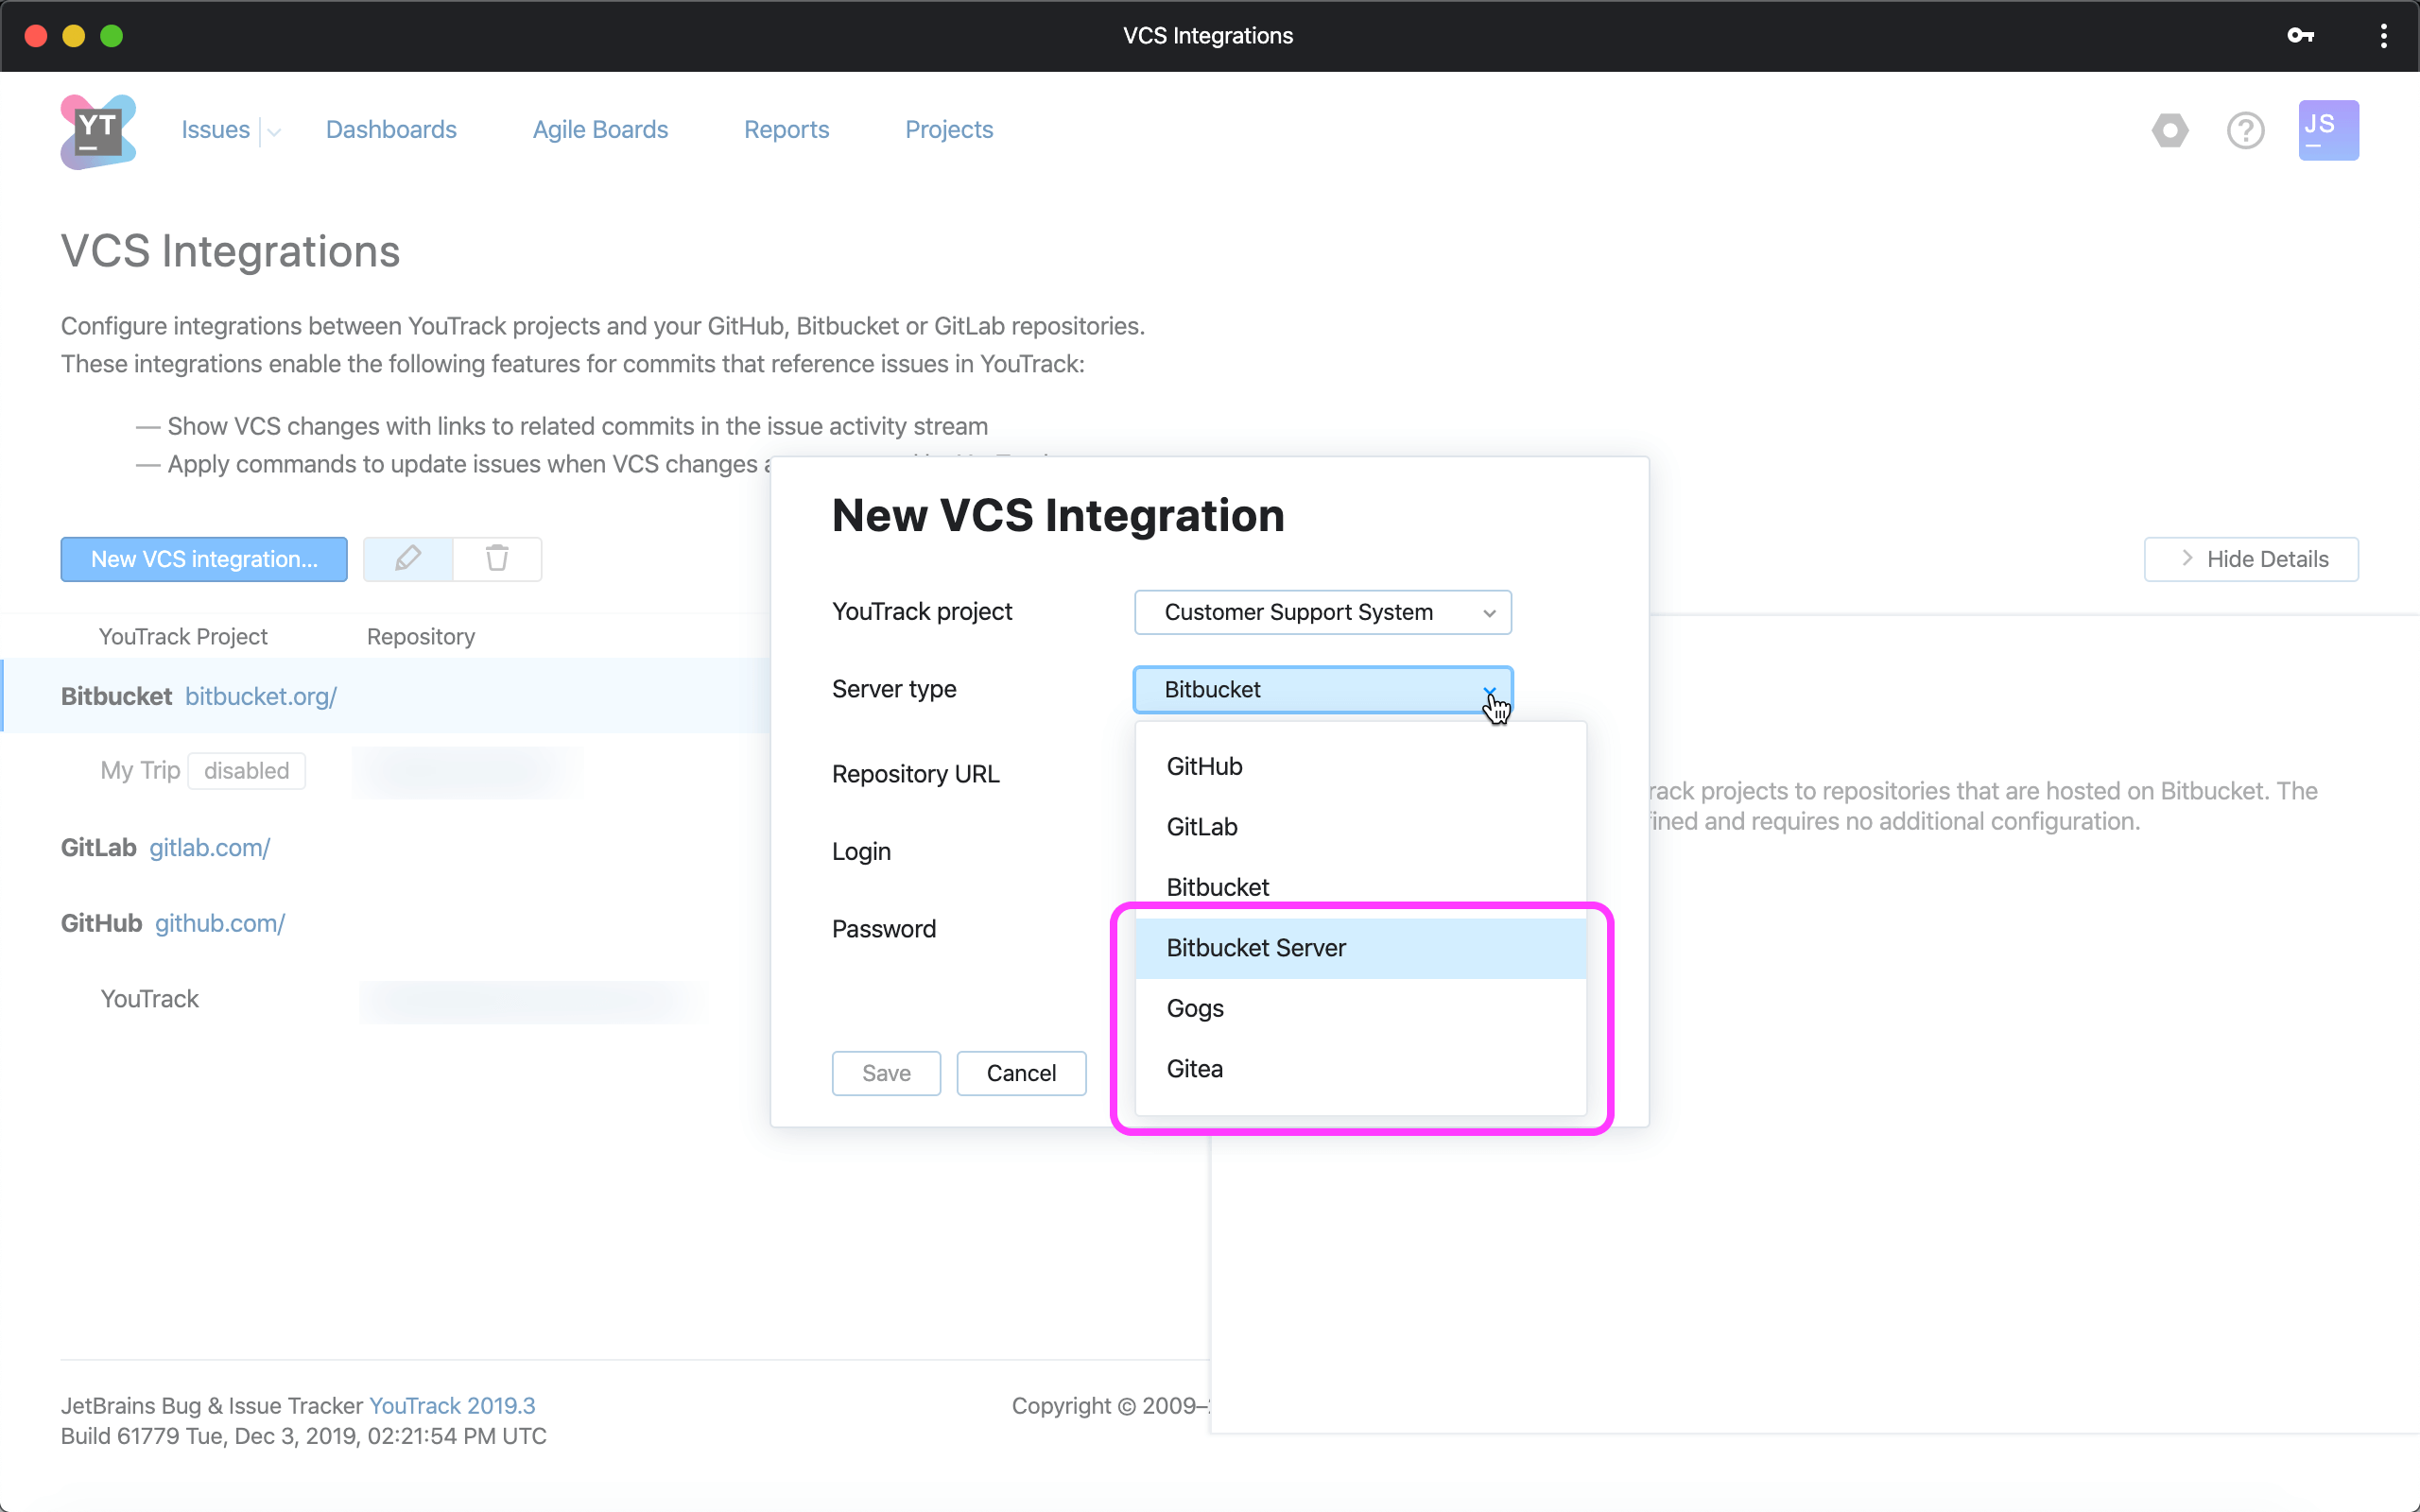Pick Gitea from the dropdown list
The image size is (2420, 1512).
(x=1194, y=1069)
